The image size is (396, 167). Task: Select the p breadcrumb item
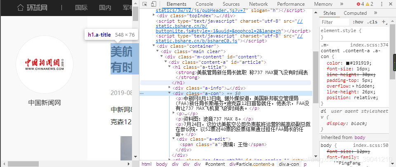(x=305, y=164)
